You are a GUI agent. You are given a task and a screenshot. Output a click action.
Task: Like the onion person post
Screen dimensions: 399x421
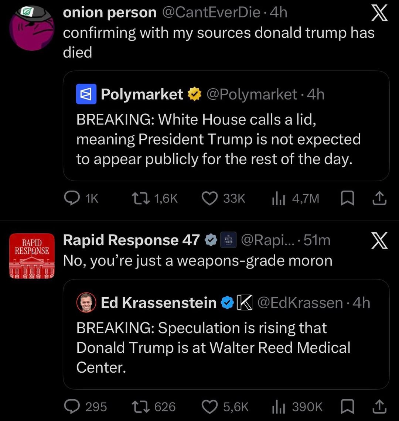click(209, 199)
